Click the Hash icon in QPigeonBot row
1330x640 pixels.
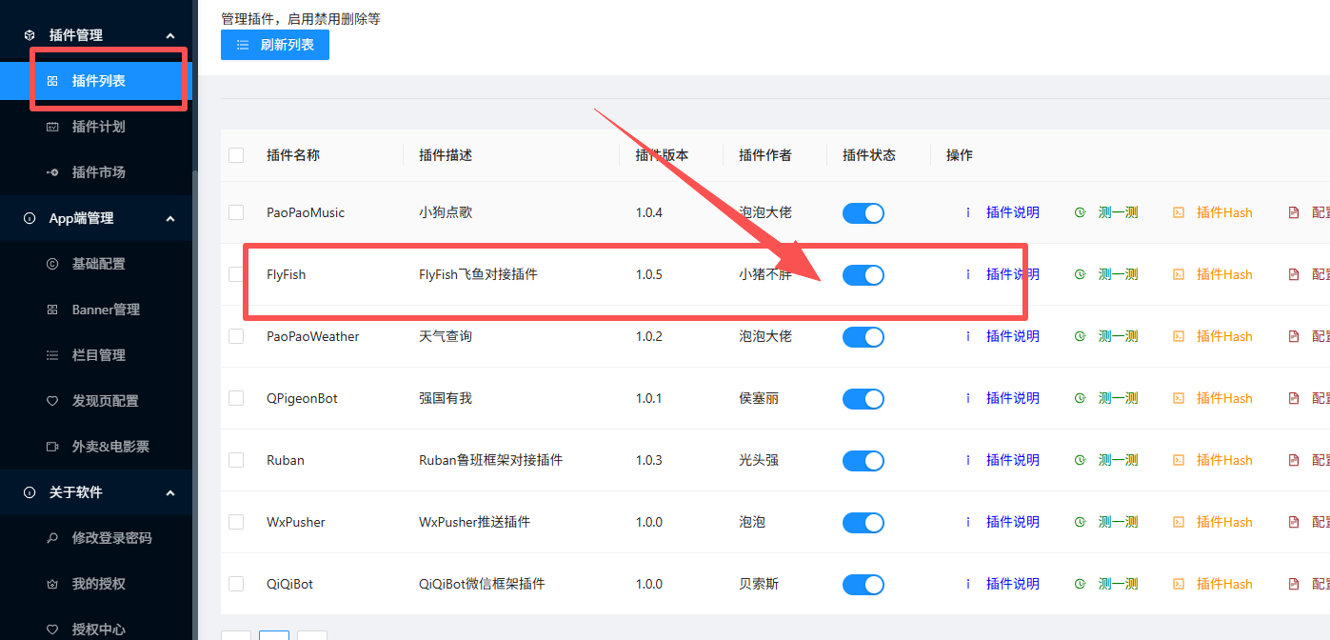click(1179, 398)
